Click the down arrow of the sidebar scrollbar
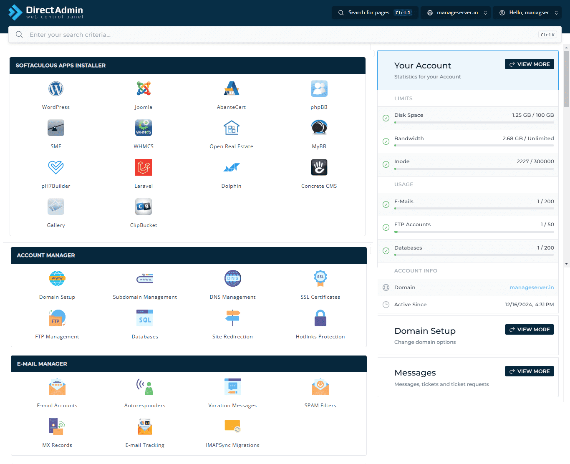Image resolution: width=570 pixels, height=464 pixels. click(x=566, y=264)
